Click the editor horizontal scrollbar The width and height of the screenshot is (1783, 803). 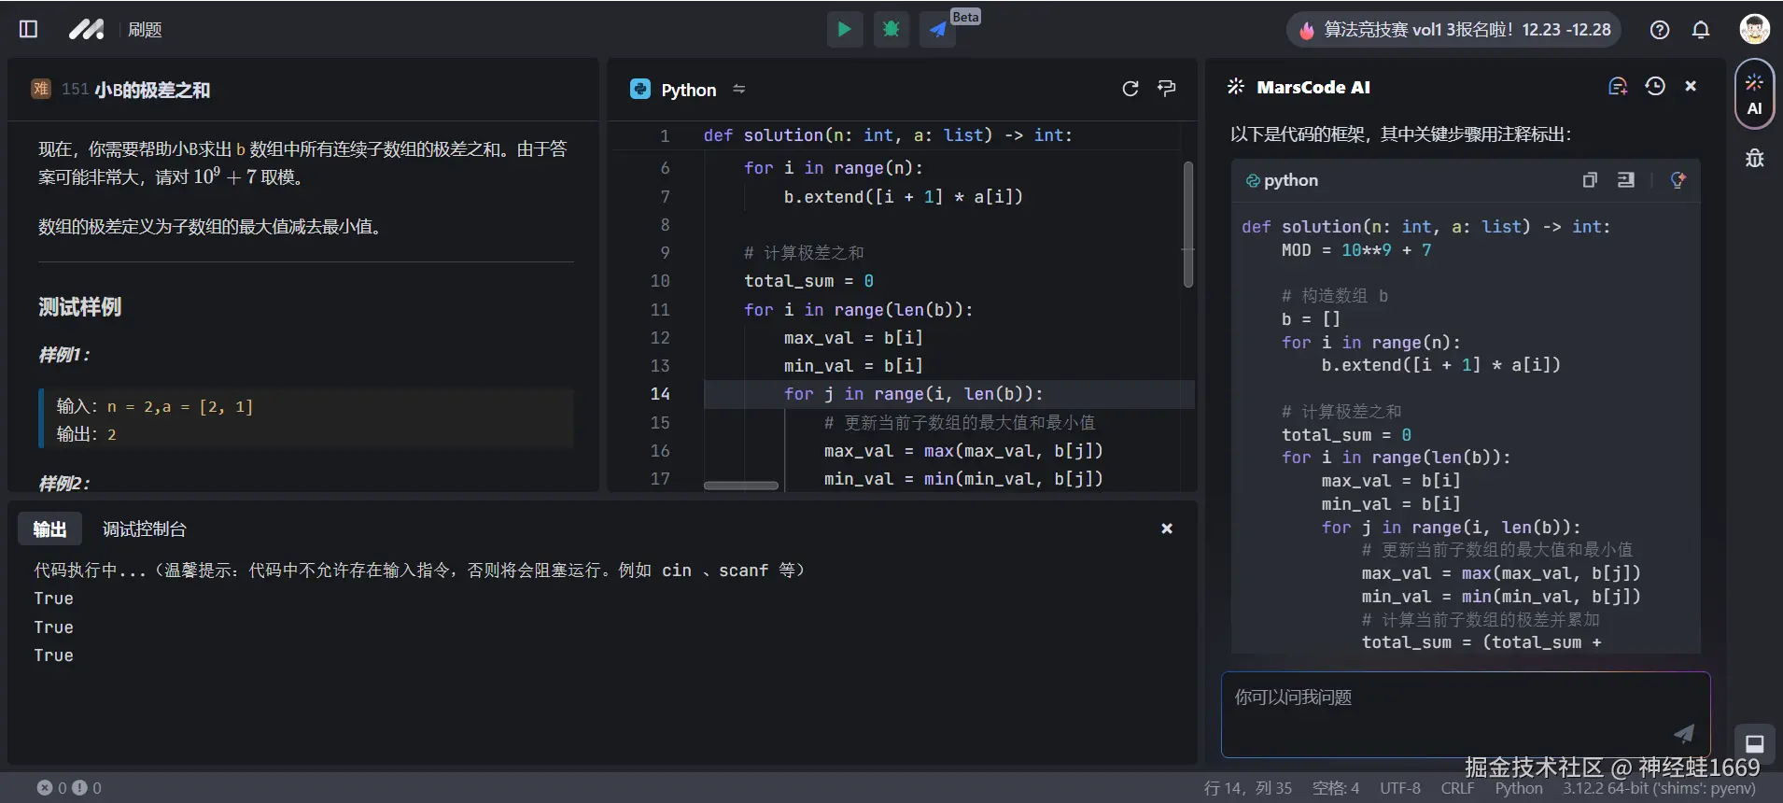point(740,486)
